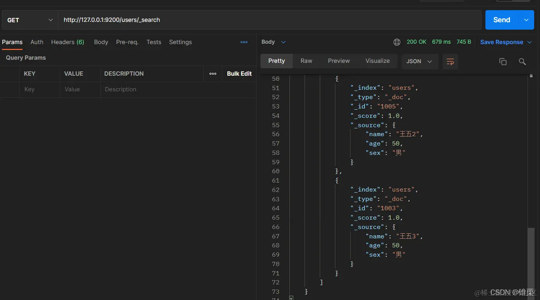
Task: Open the Settings tab
Action: [x=181, y=42]
